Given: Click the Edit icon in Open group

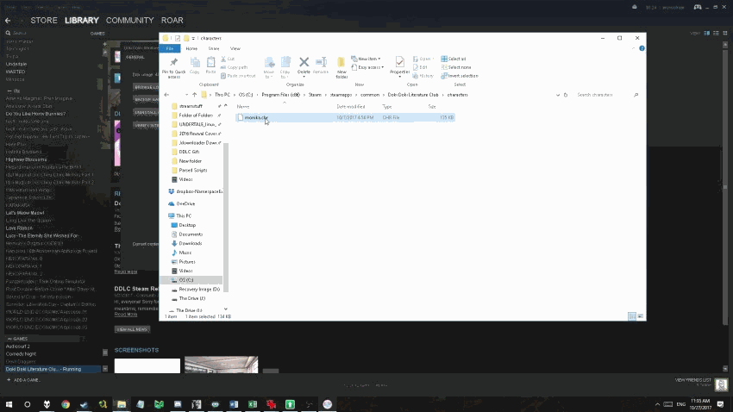Looking at the screenshot, I should coord(415,67).
